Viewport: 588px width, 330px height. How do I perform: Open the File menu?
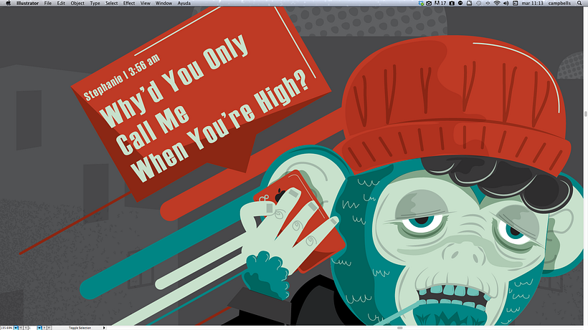click(x=47, y=3)
